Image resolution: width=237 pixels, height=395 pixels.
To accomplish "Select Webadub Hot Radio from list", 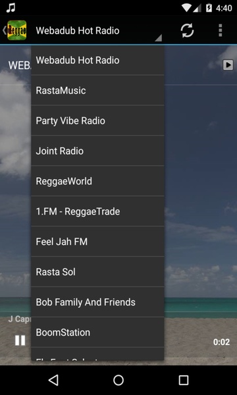I will click(x=97, y=60).
